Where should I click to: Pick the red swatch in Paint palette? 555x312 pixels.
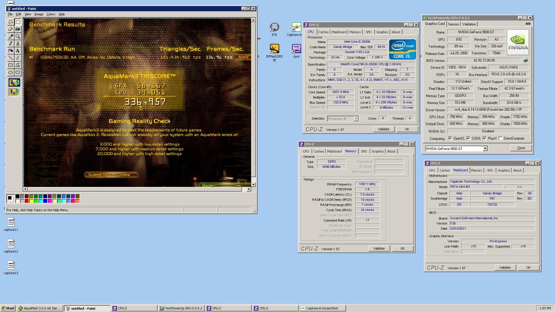pos(27,201)
